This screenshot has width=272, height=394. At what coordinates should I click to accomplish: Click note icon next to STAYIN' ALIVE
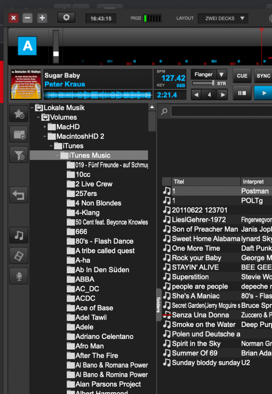pyautogui.click(x=167, y=267)
